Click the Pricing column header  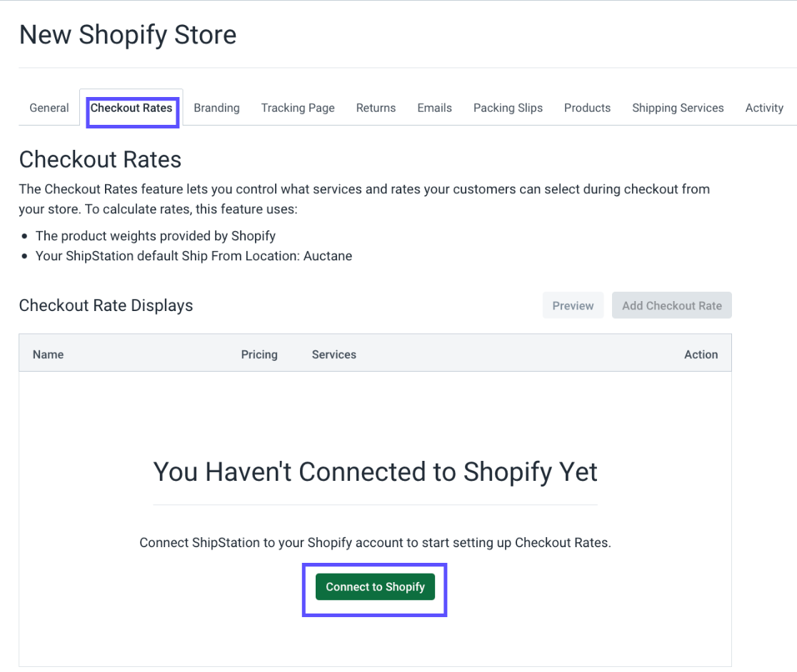click(259, 355)
